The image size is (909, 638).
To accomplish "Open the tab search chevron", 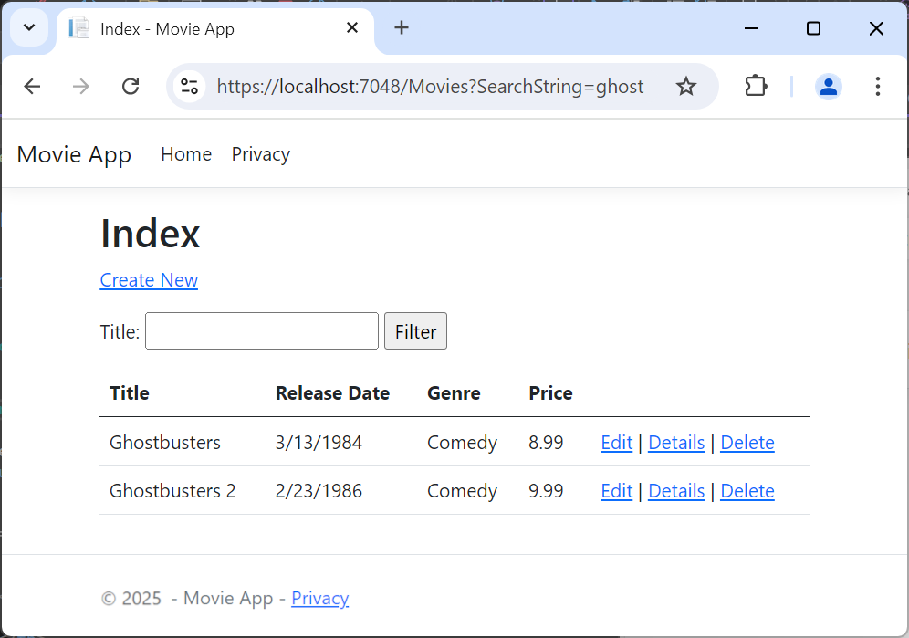I will coord(28,27).
